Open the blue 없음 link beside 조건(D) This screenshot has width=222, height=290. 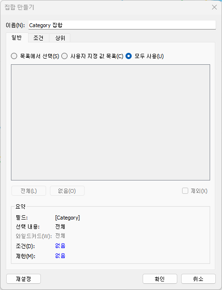tap(60, 246)
